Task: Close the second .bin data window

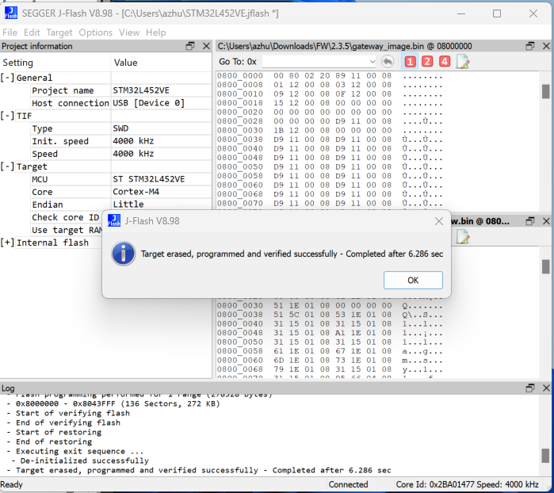Action: 546,221
